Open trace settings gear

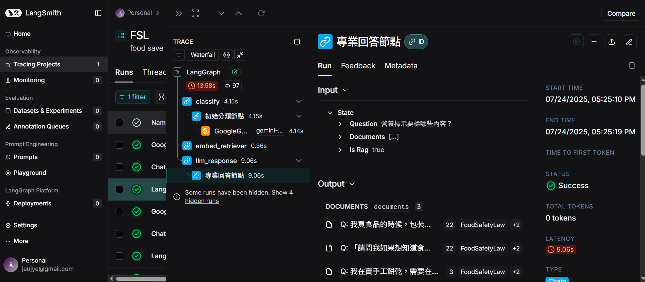click(x=227, y=55)
